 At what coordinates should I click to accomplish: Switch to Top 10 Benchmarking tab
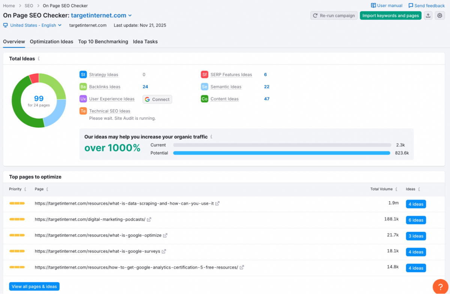(x=103, y=42)
